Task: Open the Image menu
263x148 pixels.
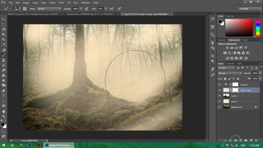Action: [x=26, y=3]
